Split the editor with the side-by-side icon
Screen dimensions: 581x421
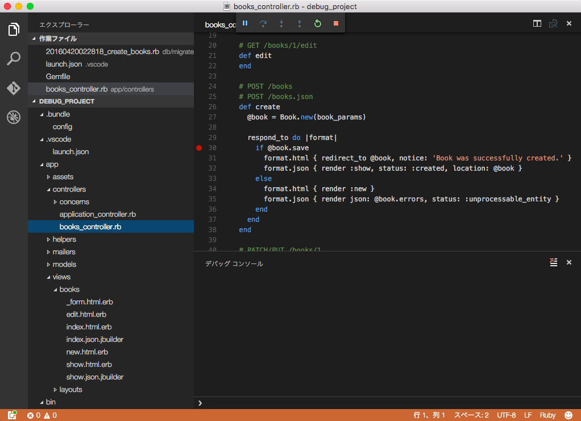[x=537, y=23]
